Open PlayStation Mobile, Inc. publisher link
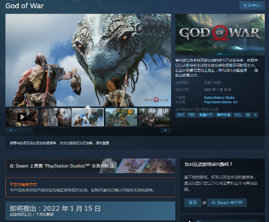The image size is (269, 222). [x=221, y=102]
